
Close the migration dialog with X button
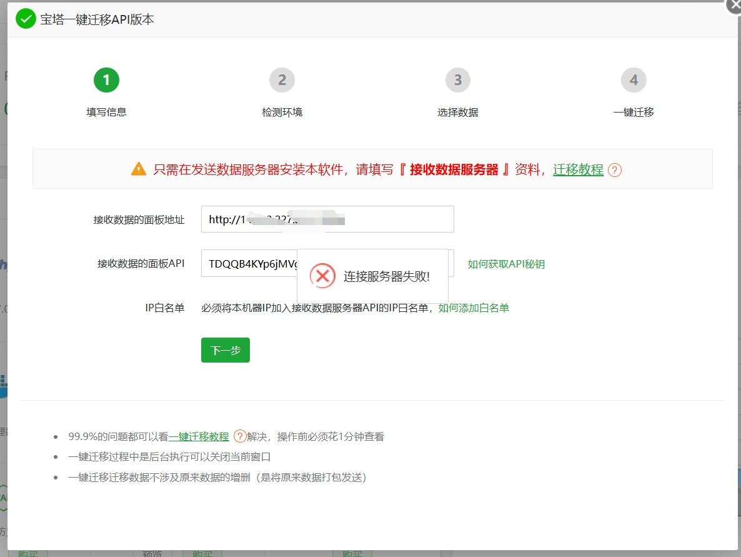[735, 5]
